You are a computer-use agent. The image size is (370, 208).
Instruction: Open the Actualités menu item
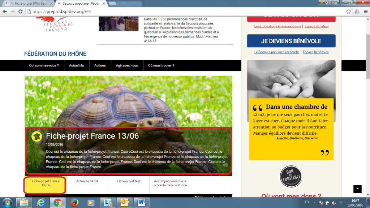(77, 66)
